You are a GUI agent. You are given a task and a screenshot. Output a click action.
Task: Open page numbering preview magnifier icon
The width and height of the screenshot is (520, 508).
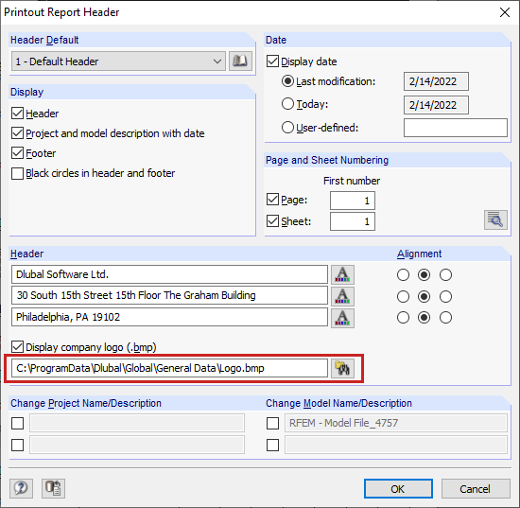click(495, 219)
